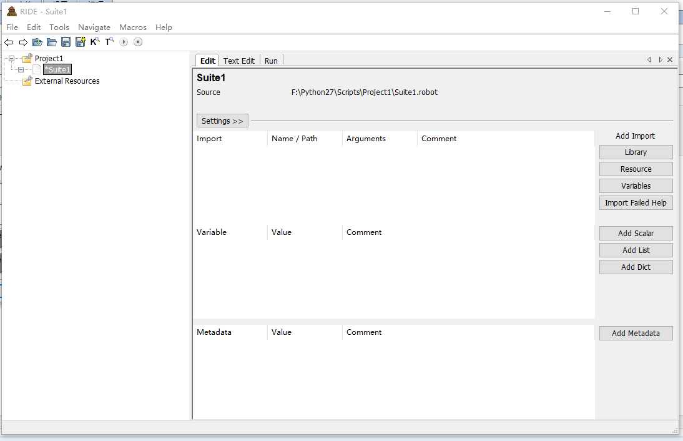Select *Suite1 in the project tree
Viewport: 683px width, 441px height.
point(57,69)
